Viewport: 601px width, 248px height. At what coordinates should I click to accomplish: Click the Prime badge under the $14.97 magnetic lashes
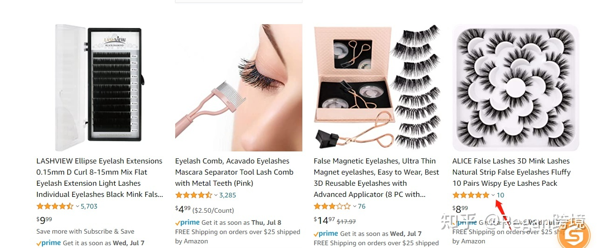click(326, 234)
